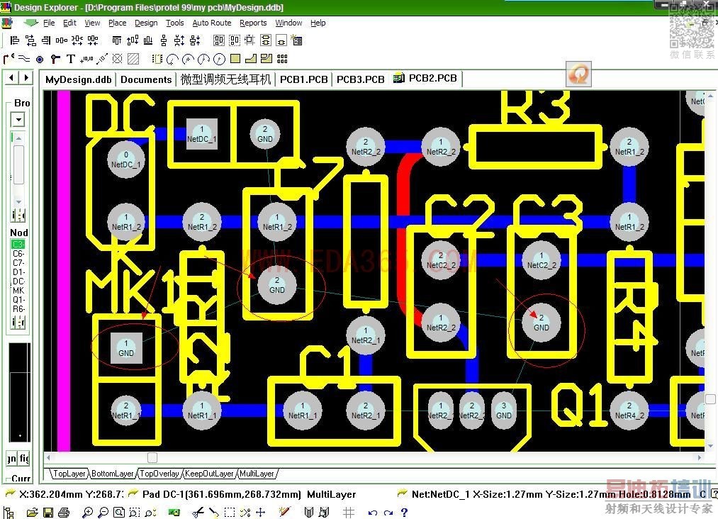Click the place line tool icon
Screen dimensions: 718x519
coord(24,59)
